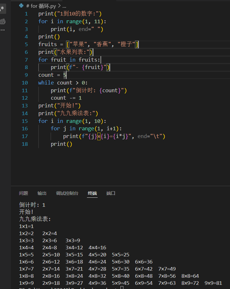This screenshot has height=289, width=230.
Task: Expand the breadcrumb "..." symbol picker
Action: 64,6
